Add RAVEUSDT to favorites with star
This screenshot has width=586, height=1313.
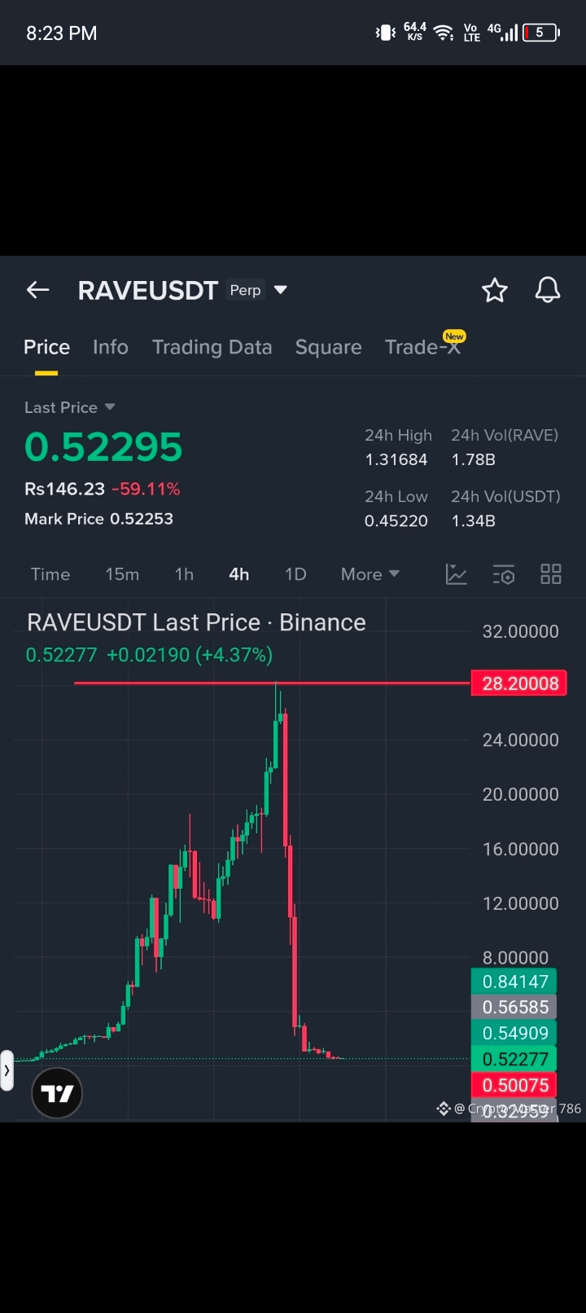495,290
